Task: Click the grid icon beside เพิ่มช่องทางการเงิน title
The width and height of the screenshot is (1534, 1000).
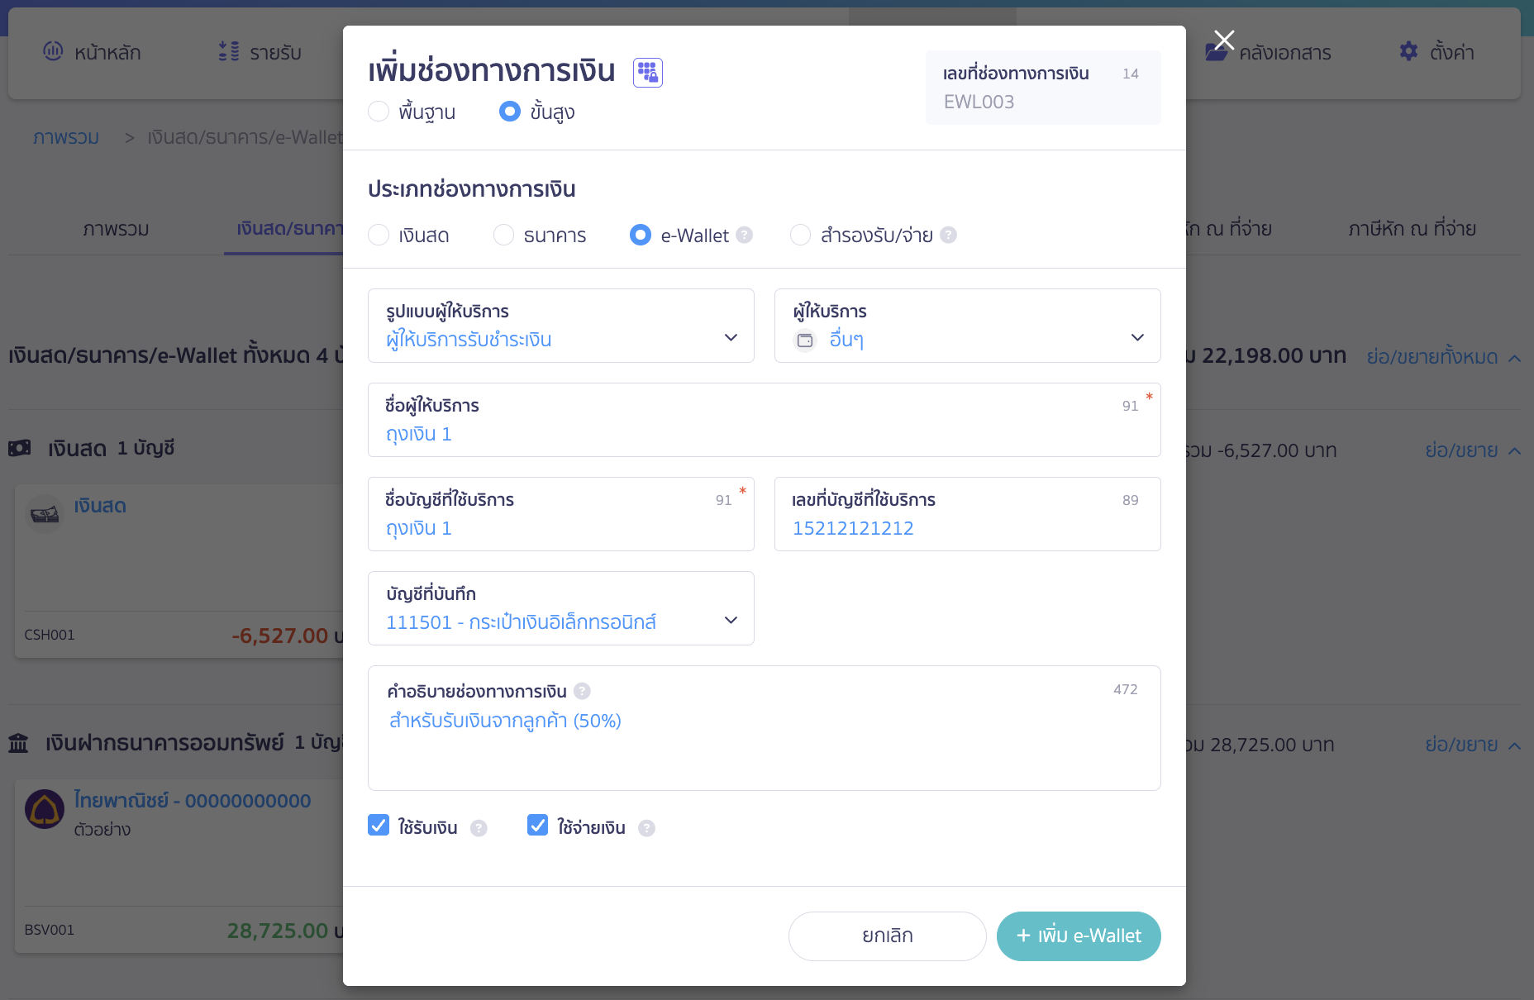Action: pyautogui.click(x=647, y=73)
